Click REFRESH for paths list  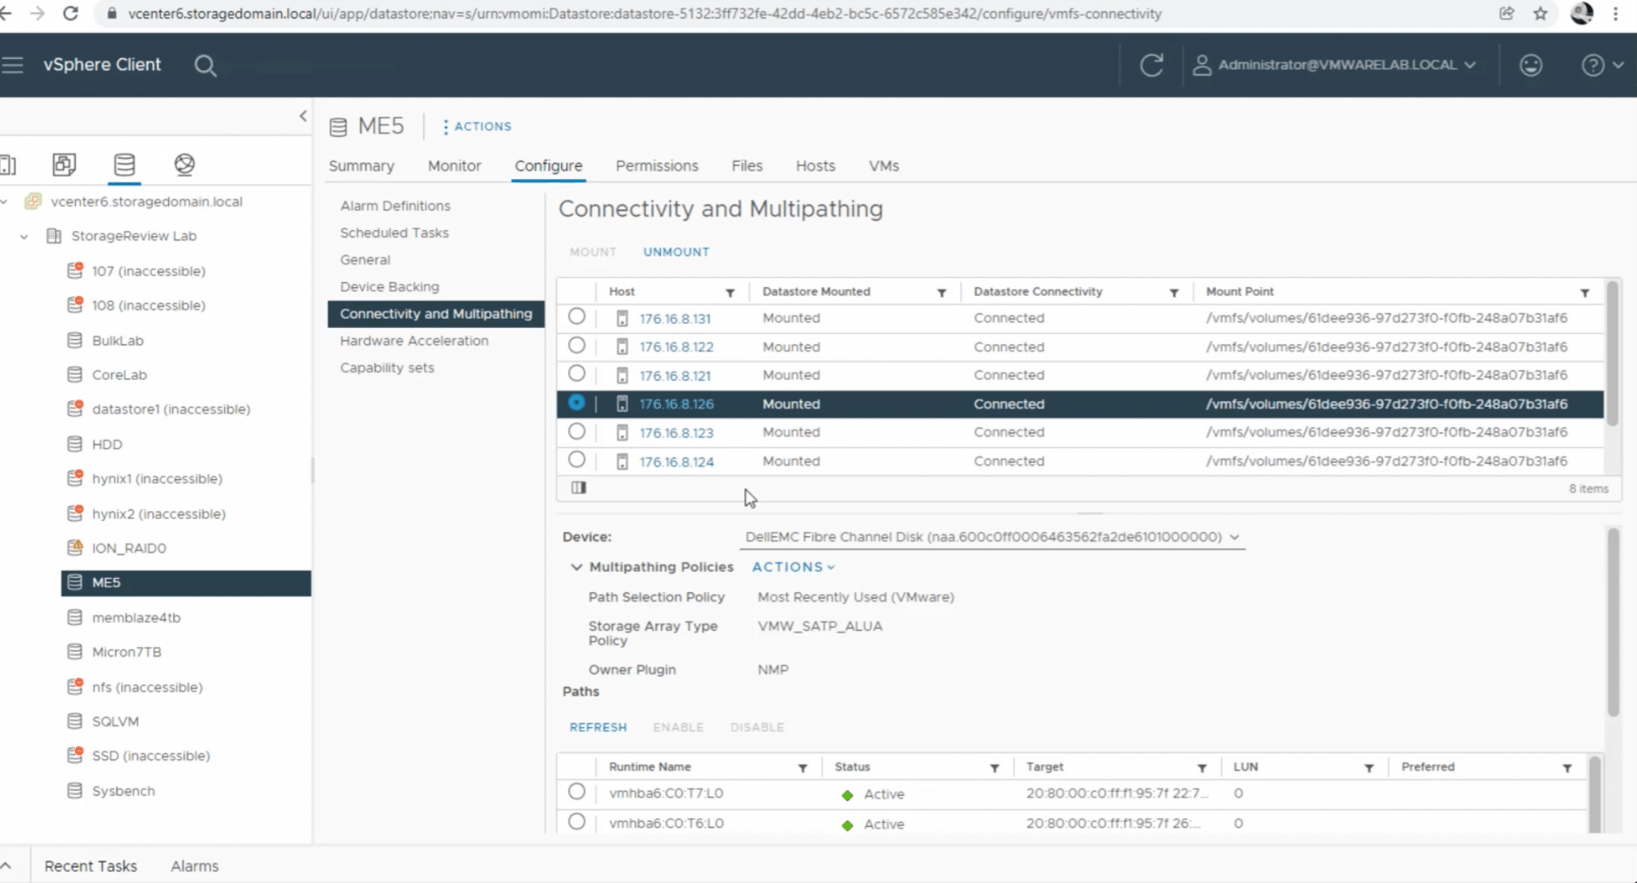pyautogui.click(x=598, y=728)
